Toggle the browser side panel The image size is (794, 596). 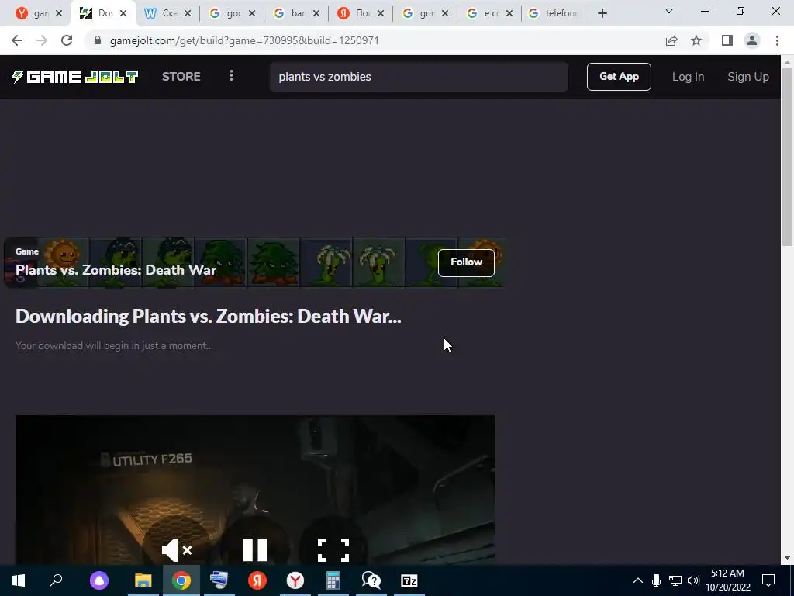coord(727,40)
